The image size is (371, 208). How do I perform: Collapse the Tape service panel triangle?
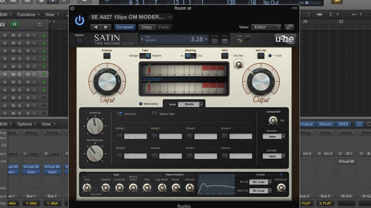coord(84,174)
